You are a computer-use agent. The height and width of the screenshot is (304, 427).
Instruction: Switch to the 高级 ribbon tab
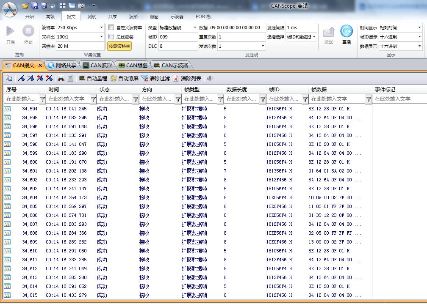click(x=50, y=16)
